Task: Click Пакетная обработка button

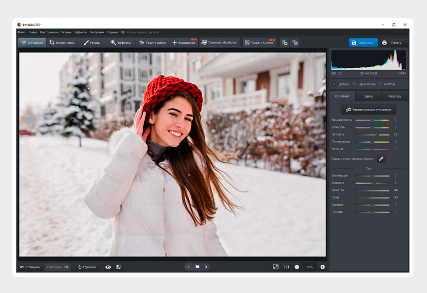Action: [219, 42]
